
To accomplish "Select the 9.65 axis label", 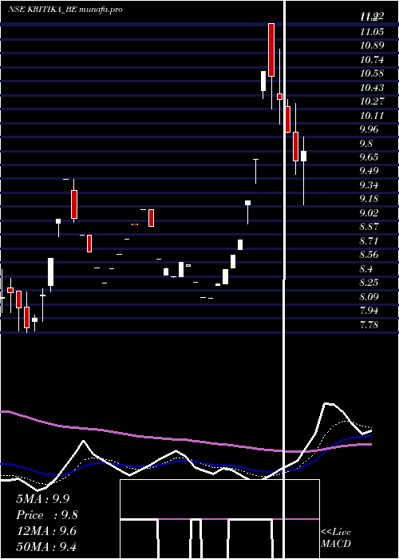I will [x=369, y=157].
